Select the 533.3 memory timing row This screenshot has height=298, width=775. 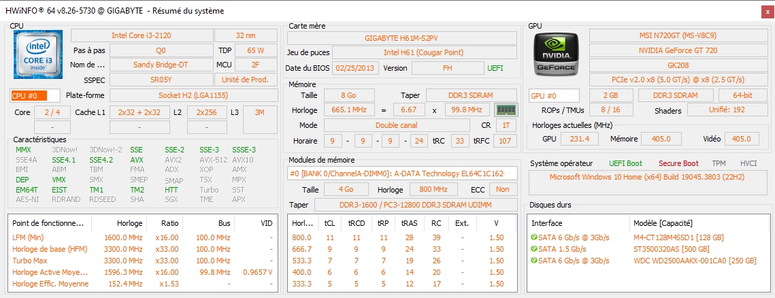pyautogui.click(x=402, y=261)
